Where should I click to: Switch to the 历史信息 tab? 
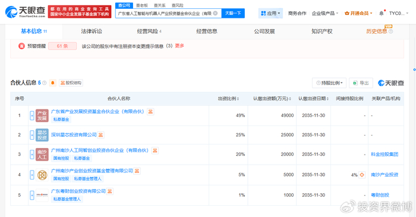coord(377,32)
